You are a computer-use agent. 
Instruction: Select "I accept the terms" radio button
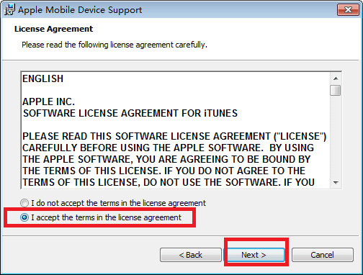(24, 217)
